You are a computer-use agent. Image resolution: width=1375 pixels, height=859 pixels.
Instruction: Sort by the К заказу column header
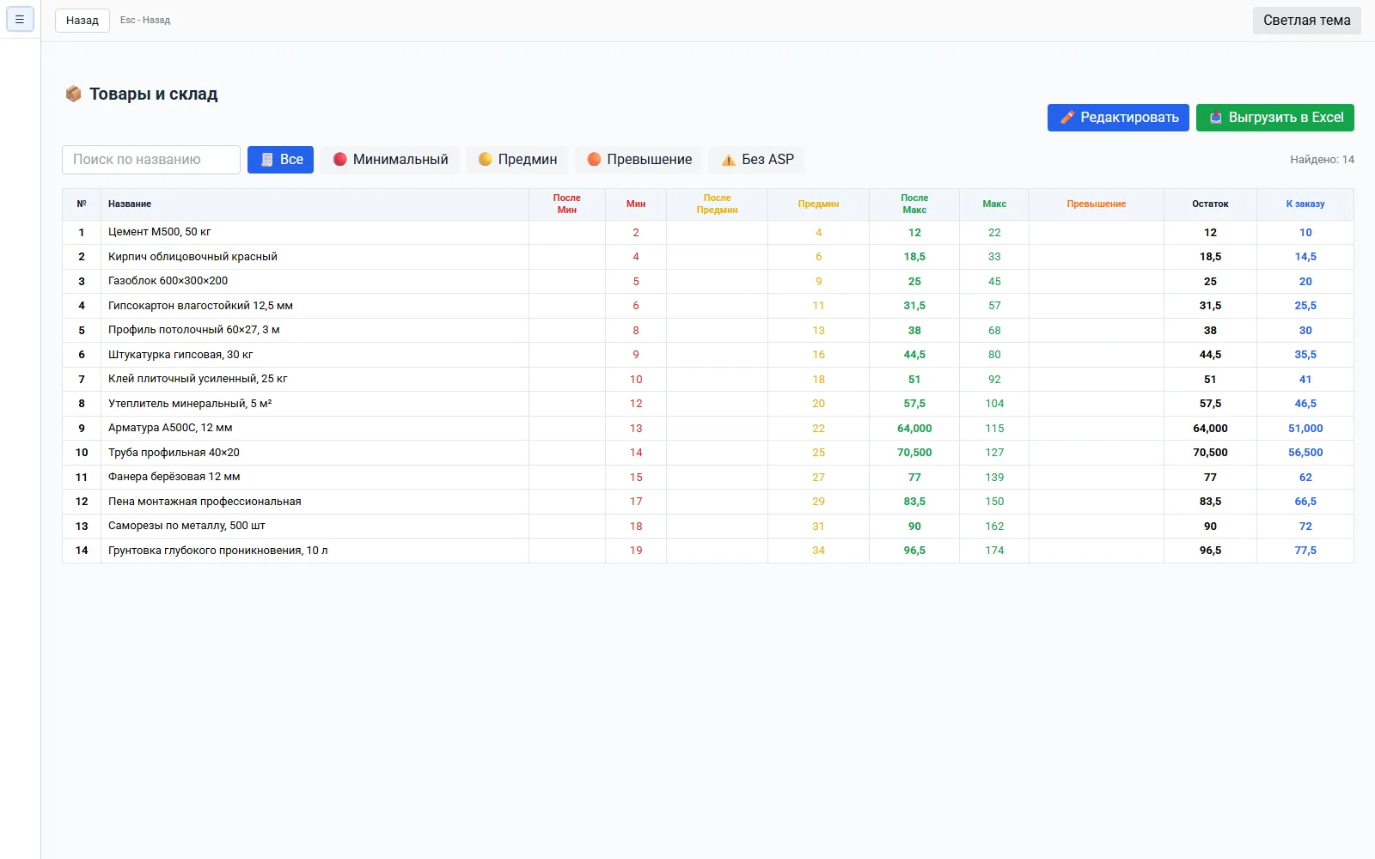pos(1305,204)
